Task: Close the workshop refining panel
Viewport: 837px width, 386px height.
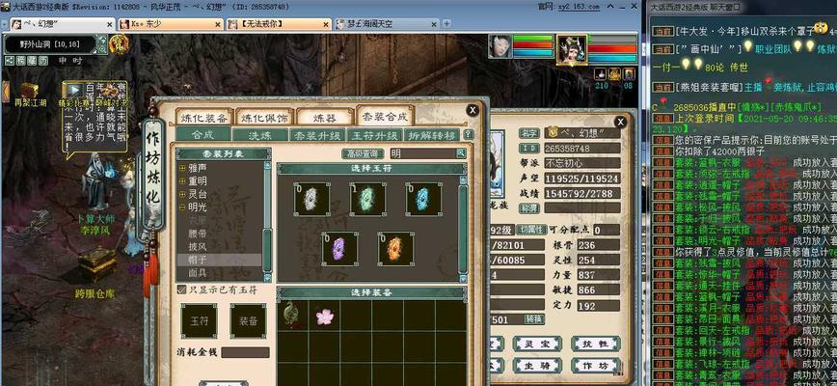Action: click(472, 110)
